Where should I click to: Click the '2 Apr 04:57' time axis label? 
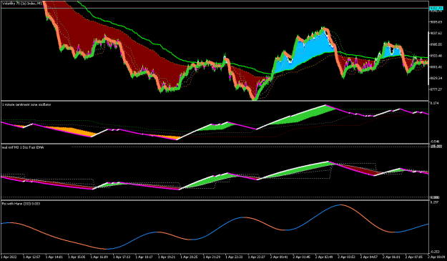(x=370, y=257)
